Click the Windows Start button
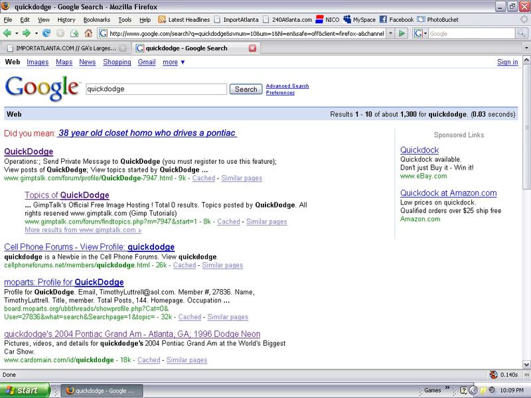Screen dimensions: 531x398 [25, 390]
